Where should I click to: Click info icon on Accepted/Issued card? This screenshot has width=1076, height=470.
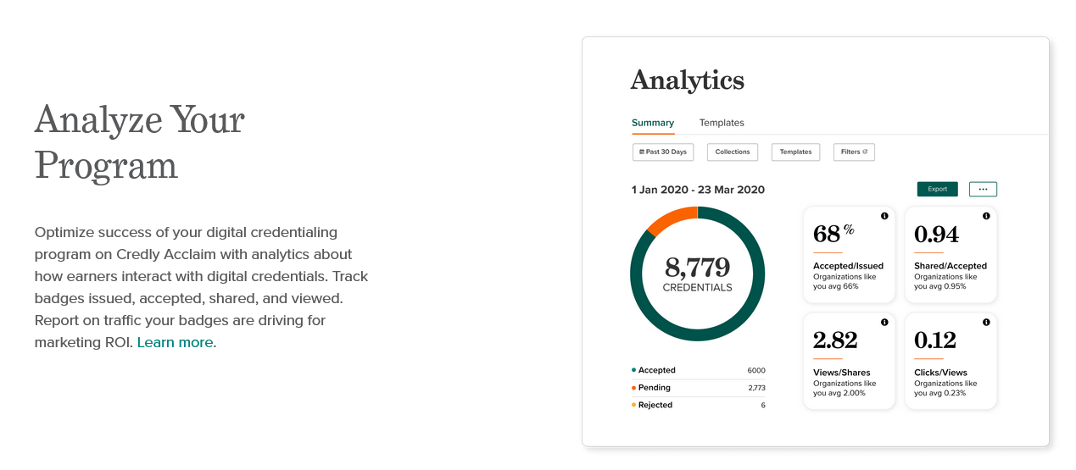[884, 216]
